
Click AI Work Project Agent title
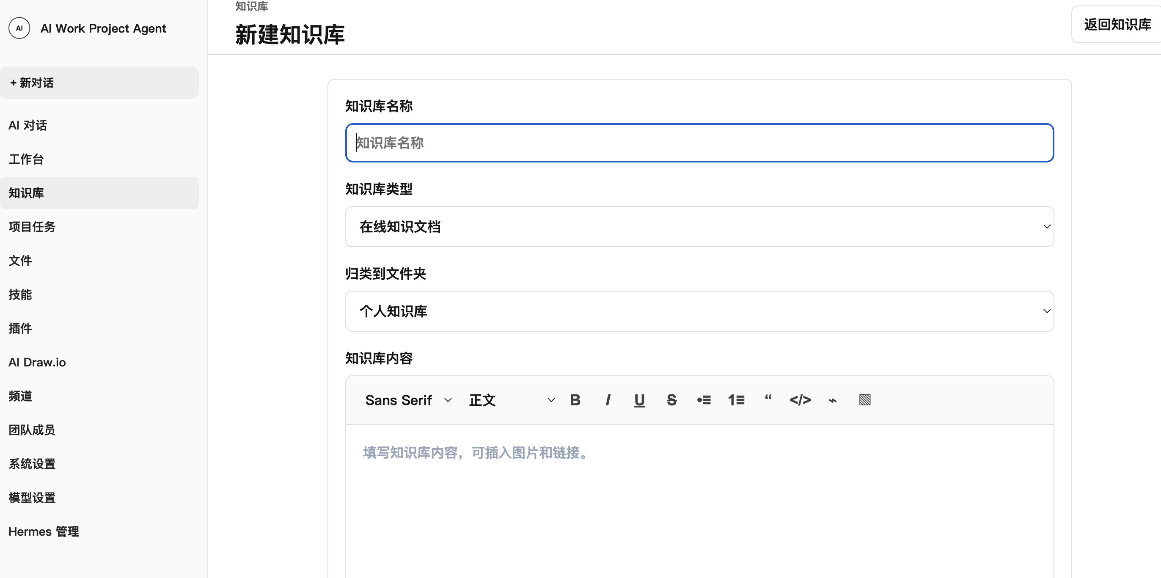click(x=103, y=28)
